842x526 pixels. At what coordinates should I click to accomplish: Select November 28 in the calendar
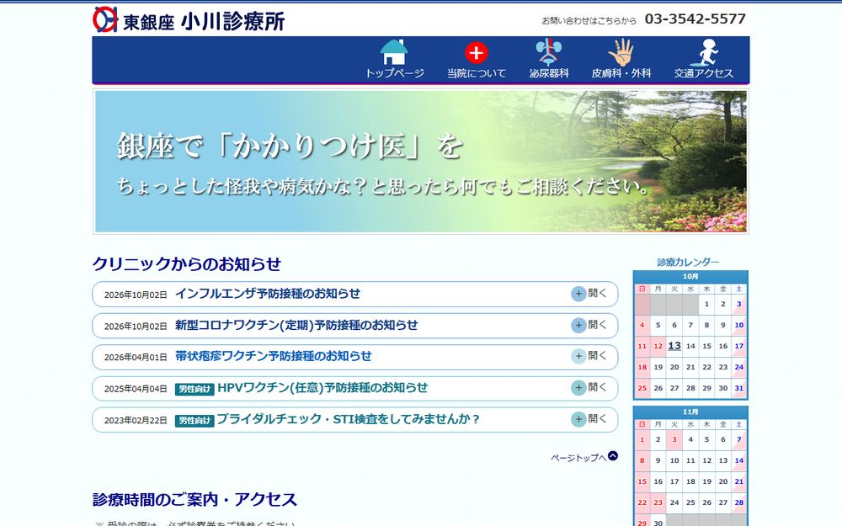tap(739, 503)
